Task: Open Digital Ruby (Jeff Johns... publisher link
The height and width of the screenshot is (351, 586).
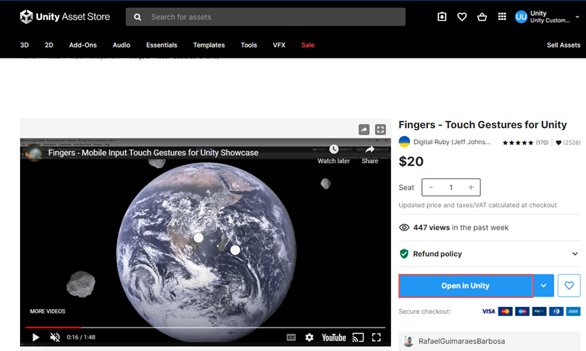Action: click(x=452, y=142)
